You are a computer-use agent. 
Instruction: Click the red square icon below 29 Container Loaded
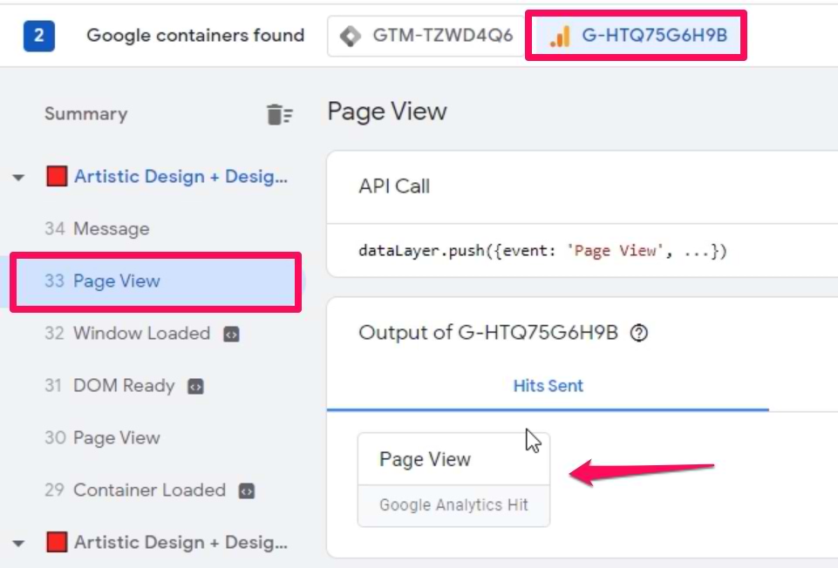[x=57, y=543]
